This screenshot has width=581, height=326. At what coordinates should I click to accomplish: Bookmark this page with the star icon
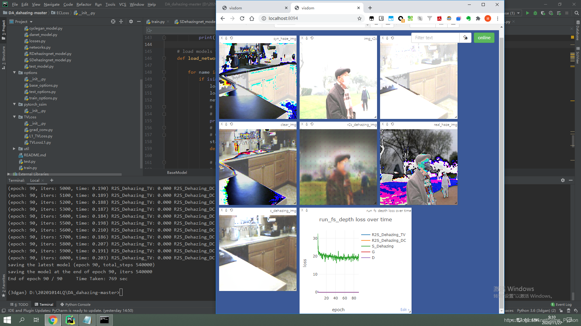[x=359, y=18]
